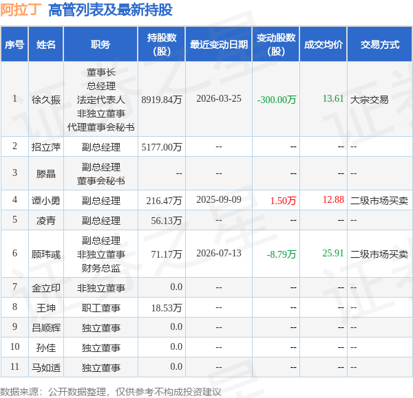Click the 大宗交易 cell

[369, 100]
